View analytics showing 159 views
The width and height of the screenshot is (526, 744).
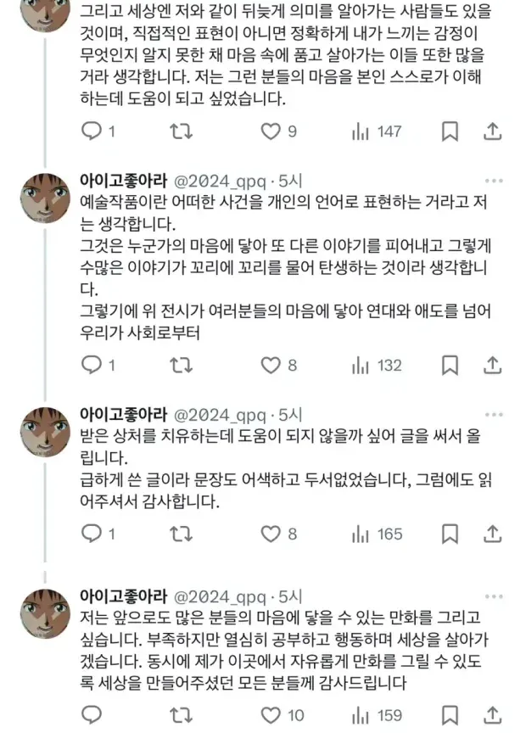tap(377, 715)
